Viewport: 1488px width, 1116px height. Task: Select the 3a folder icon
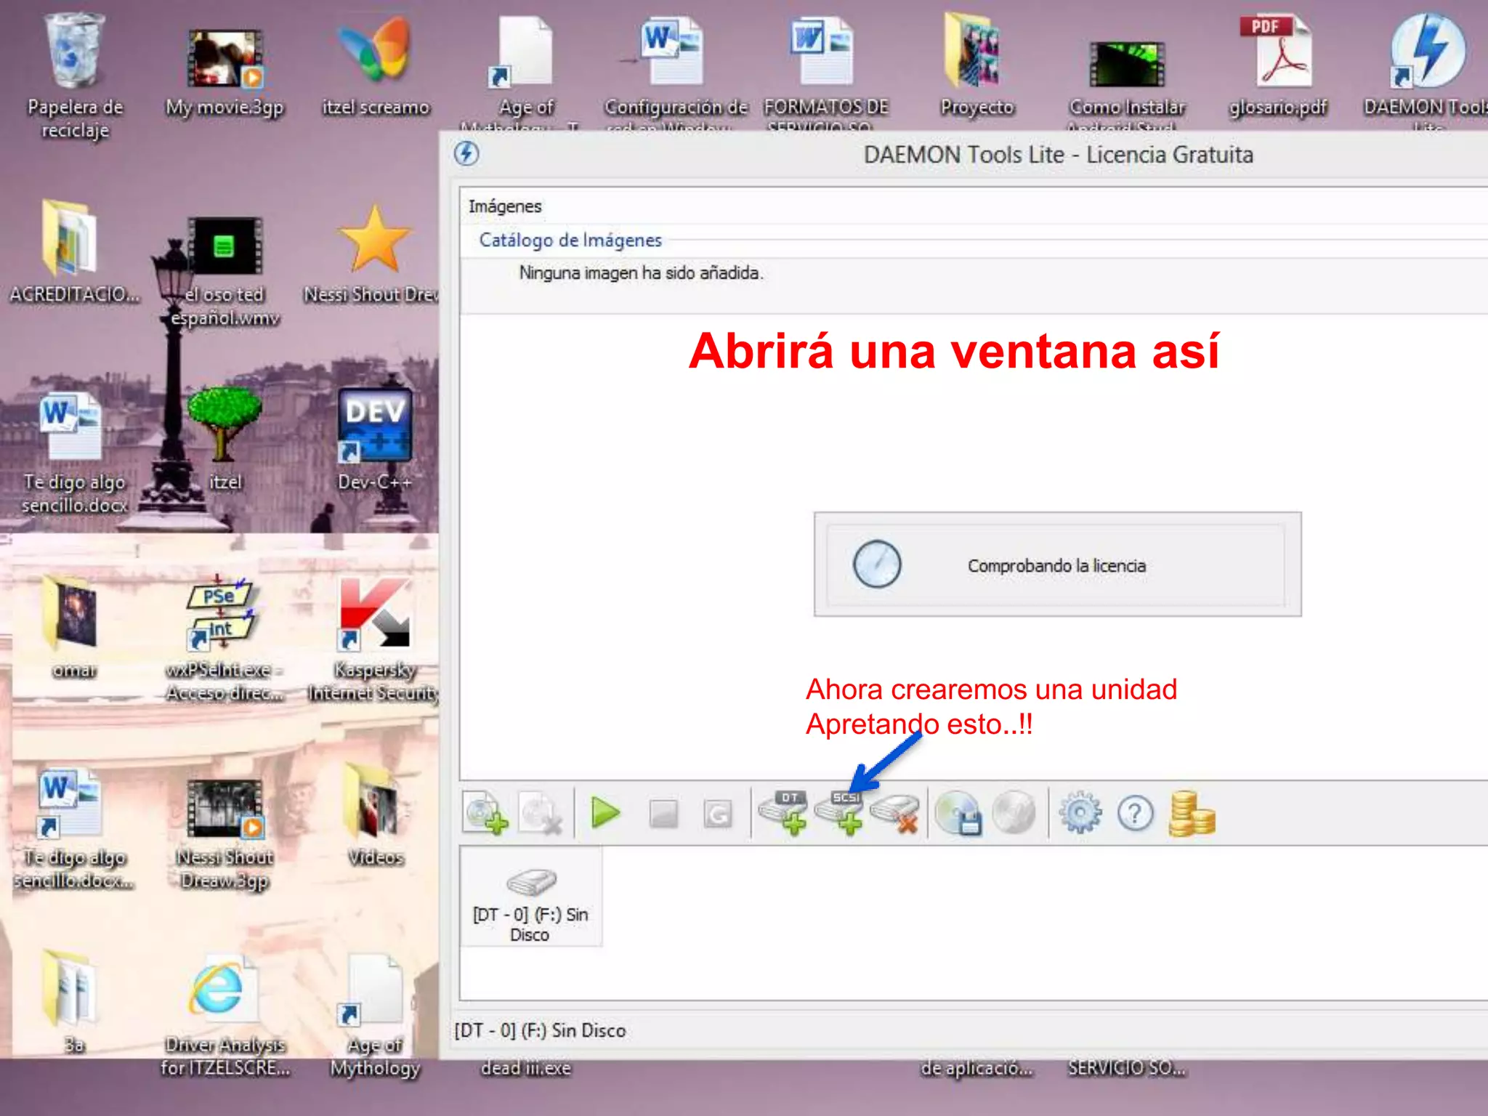[x=74, y=1003]
